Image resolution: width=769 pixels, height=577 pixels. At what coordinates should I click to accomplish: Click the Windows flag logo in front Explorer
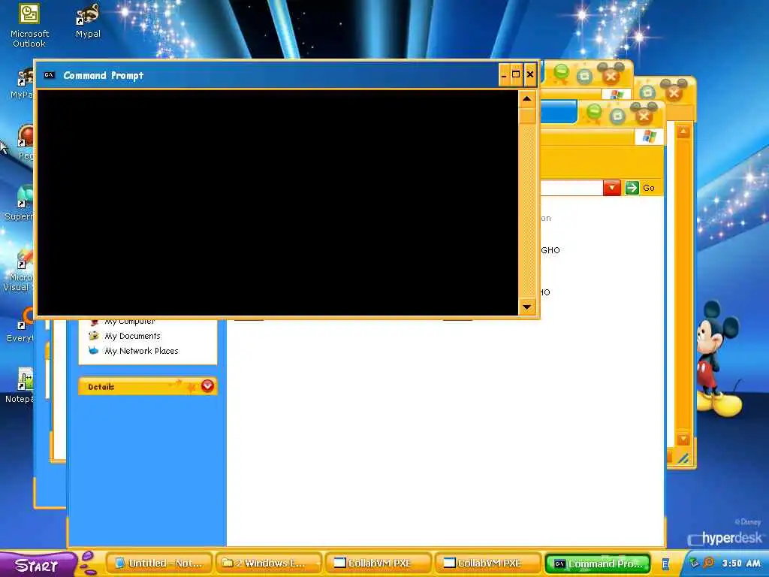pyautogui.click(x=649, y=137)
